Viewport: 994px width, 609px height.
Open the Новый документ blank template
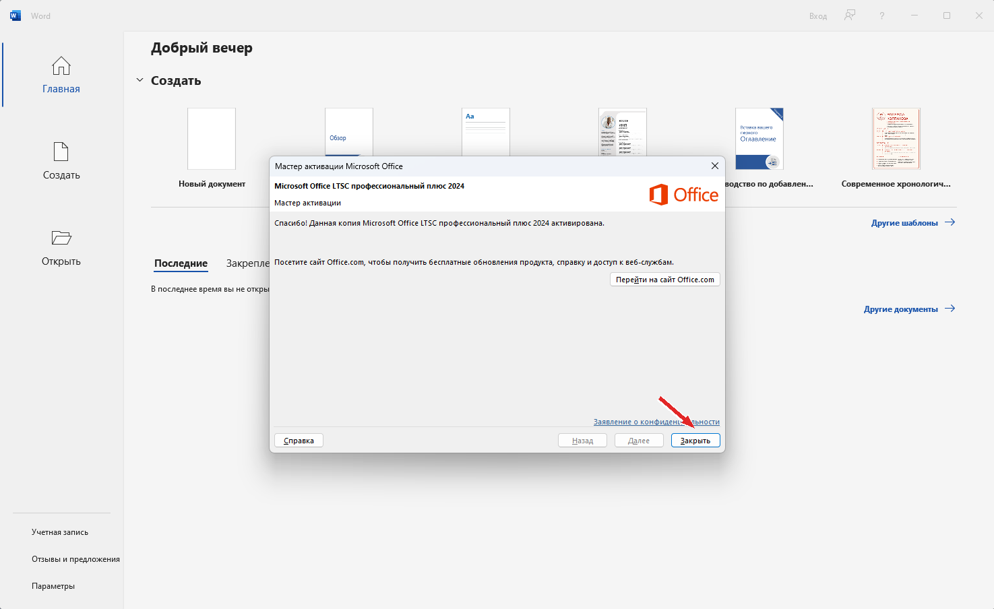(x=212, y=139)
